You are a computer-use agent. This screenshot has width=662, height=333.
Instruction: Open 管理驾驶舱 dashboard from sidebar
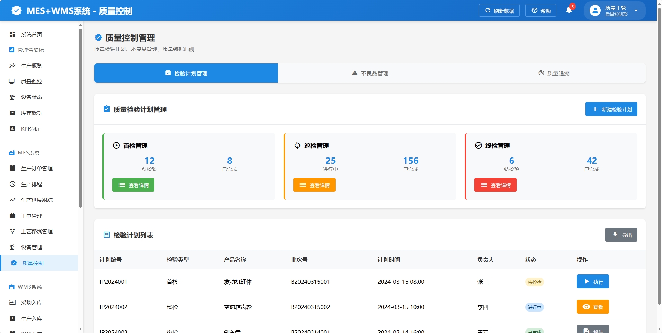[x=12, y=49]
